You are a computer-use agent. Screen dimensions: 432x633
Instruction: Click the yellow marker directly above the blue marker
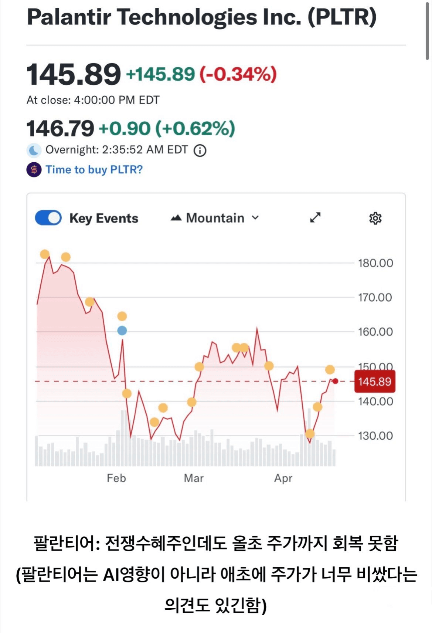[x=122, y=316]
